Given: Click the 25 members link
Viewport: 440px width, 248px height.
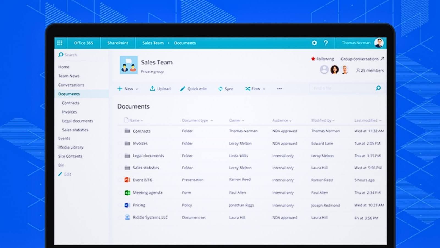Looking at the screenshot, I should 370,71.
